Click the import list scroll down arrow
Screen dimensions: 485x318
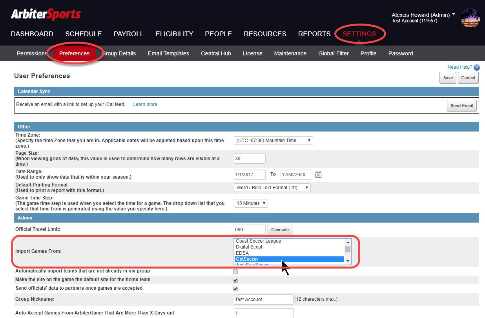348,261
